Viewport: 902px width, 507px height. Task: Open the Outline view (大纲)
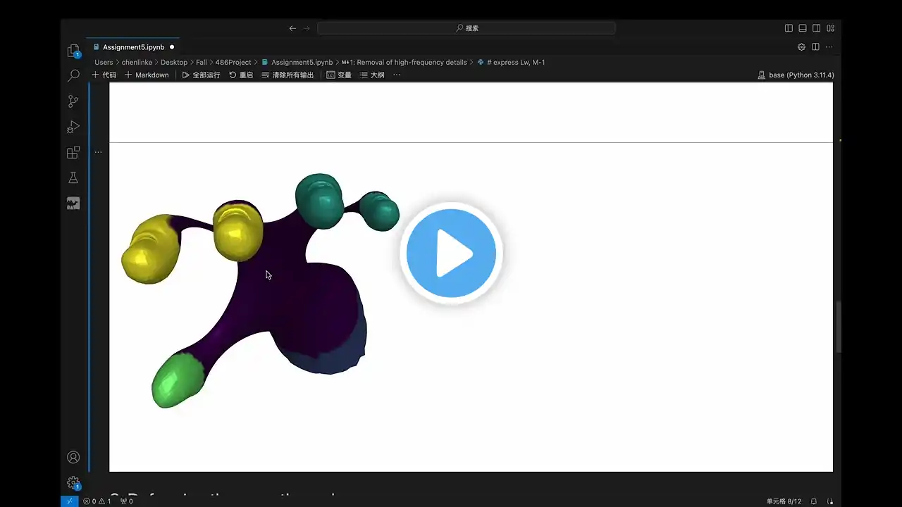click(x=372, y=75)
